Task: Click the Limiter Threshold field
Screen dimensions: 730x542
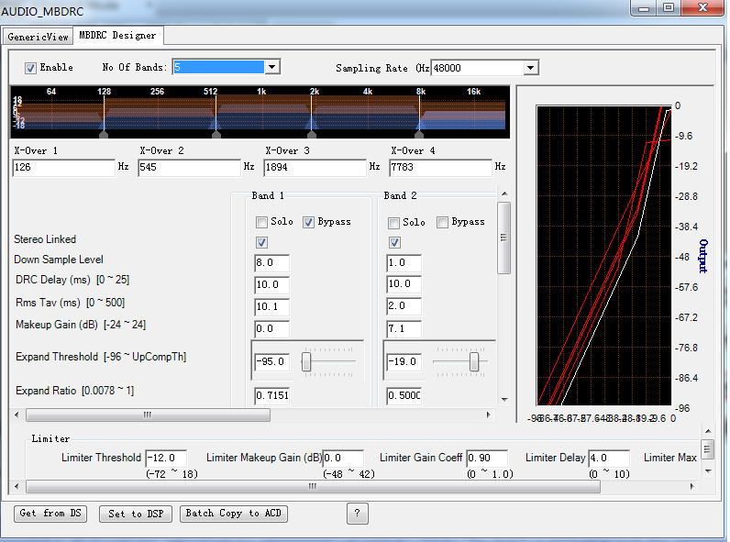Action: 166,459
